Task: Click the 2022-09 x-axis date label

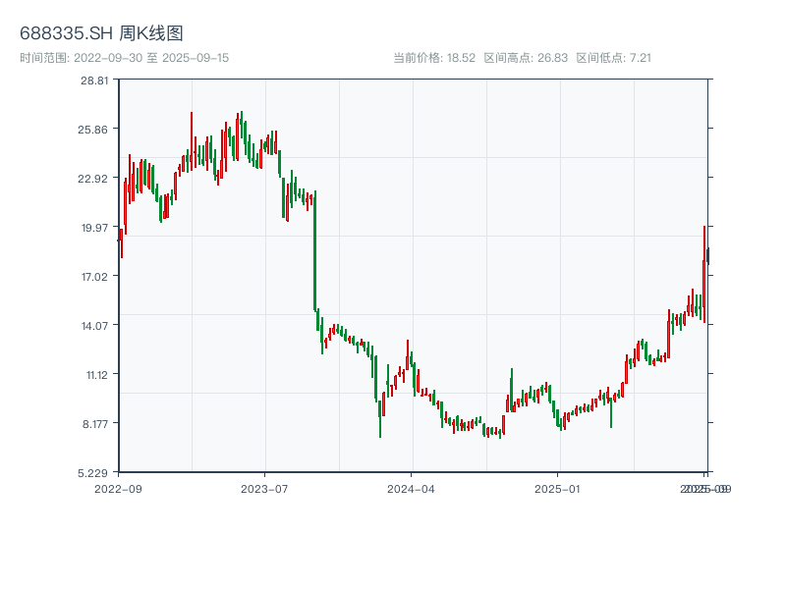Action: pyautogui.click(x=118, y=488)
